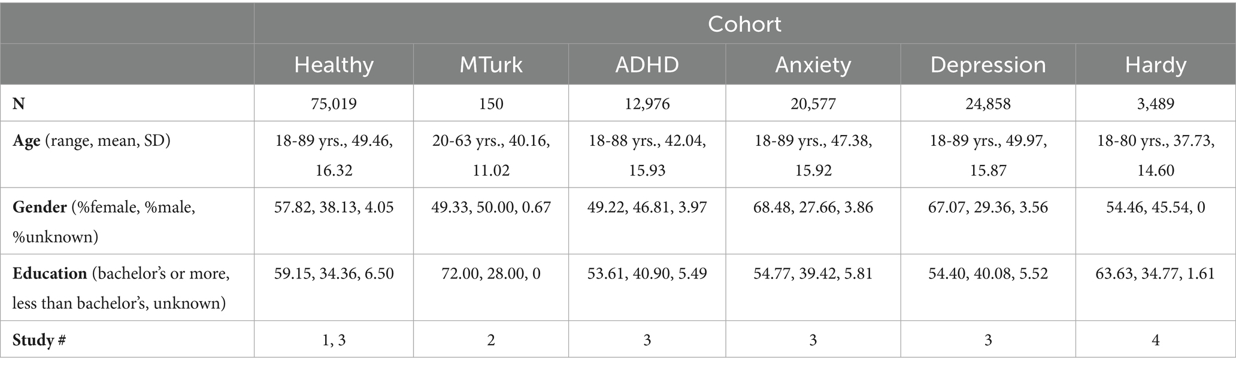The height and width of the screenshot is (368, 1236).
Task: Click the Depression column header
Action: pos(988,65)
